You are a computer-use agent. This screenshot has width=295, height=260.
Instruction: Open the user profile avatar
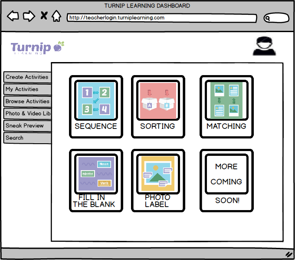pos(264,46)
